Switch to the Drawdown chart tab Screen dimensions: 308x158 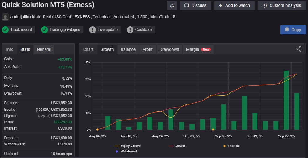pyautogui.click(x=169, y=49)
